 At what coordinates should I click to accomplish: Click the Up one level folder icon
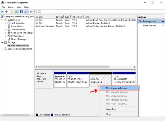12,12
